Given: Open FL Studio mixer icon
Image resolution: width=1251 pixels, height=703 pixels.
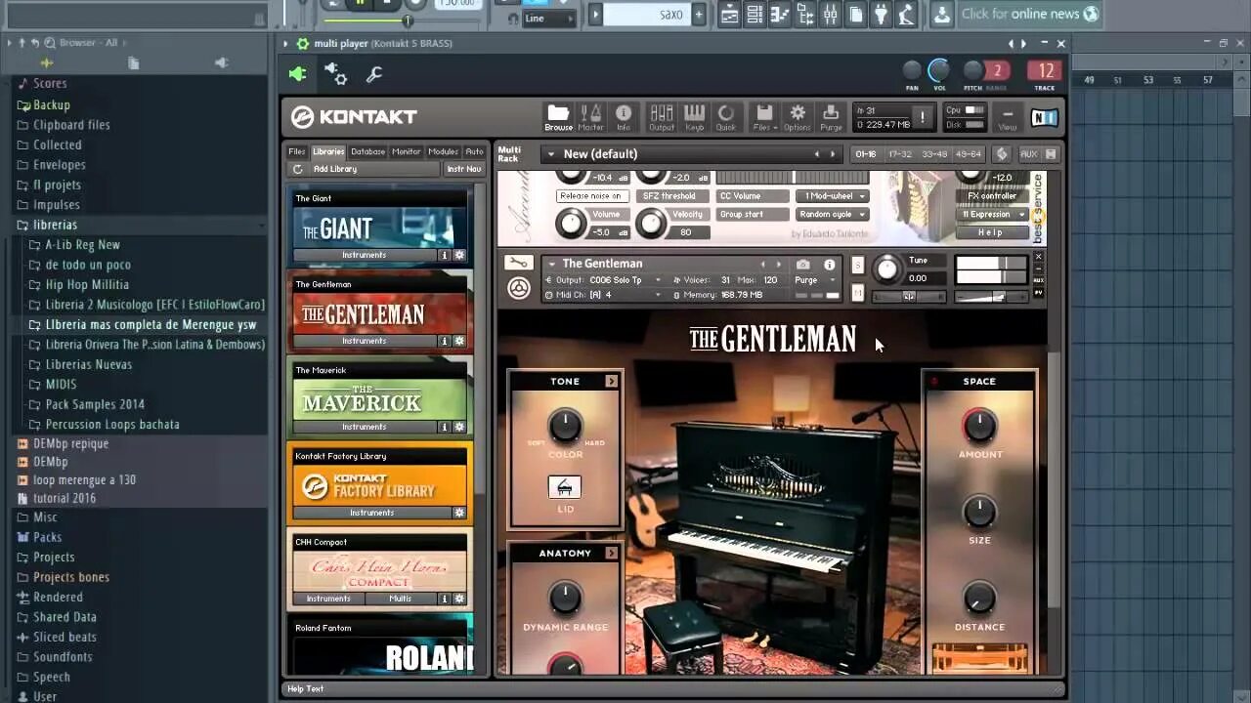Looking at the screenshot, I should coord(831,14).
